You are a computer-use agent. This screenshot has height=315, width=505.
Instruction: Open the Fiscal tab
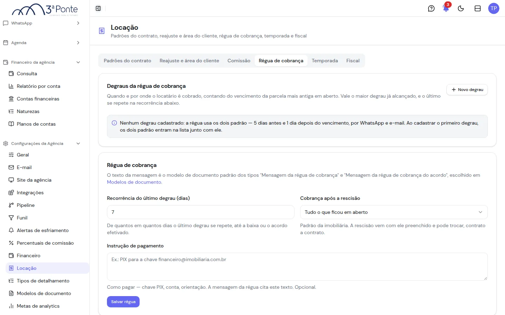coord(353,61)
